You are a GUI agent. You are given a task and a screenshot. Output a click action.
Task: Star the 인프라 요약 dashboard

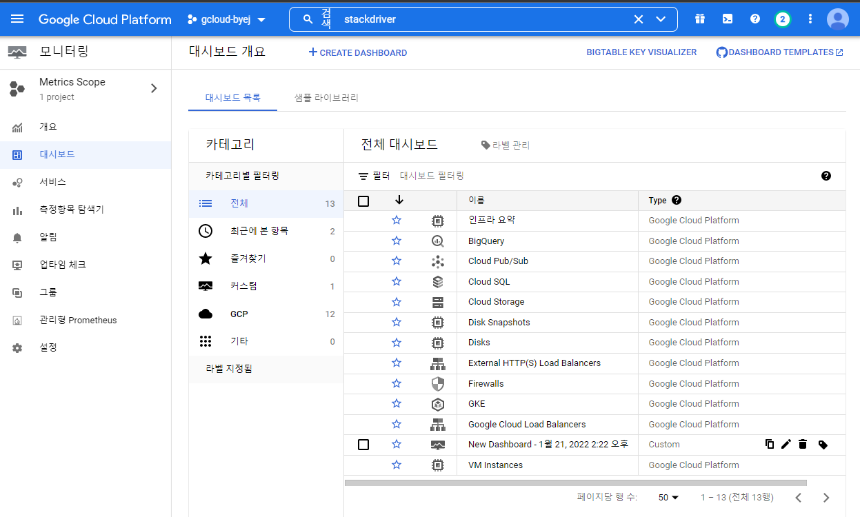397,221
